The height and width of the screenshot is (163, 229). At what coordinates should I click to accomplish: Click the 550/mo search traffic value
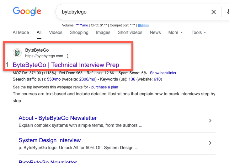[54, 79]
